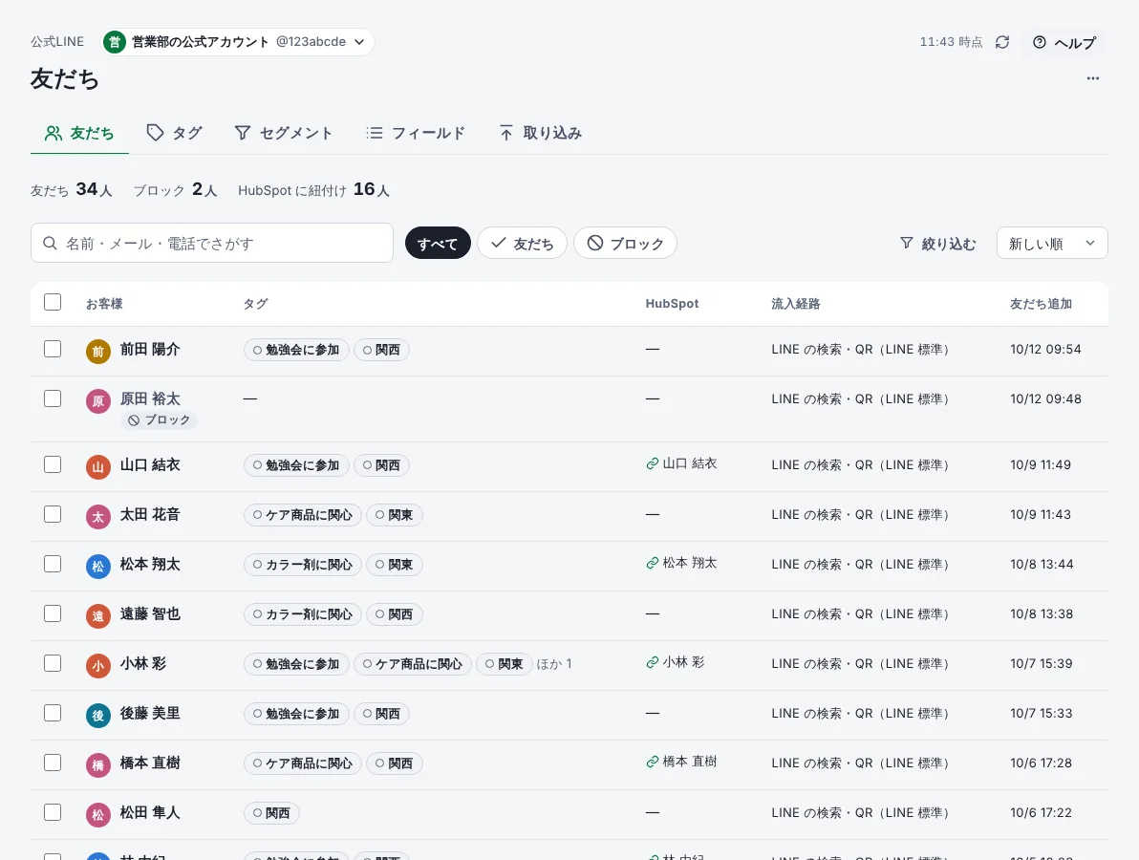Click 遠藤 智也's avatar icon
Viewport: 1139px width, 860px height.
[x=98, y=616]
